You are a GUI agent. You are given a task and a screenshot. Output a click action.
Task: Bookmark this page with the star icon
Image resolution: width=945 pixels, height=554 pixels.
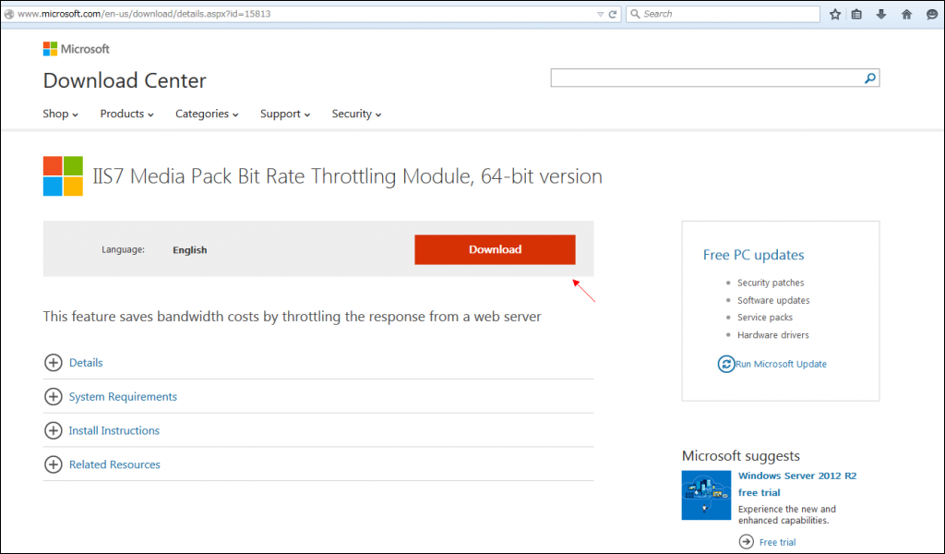834,14
